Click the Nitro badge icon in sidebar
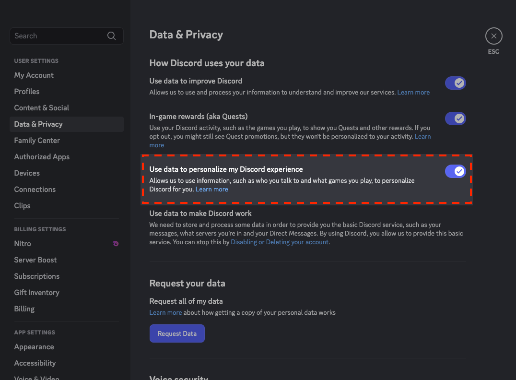 (116, 244)
